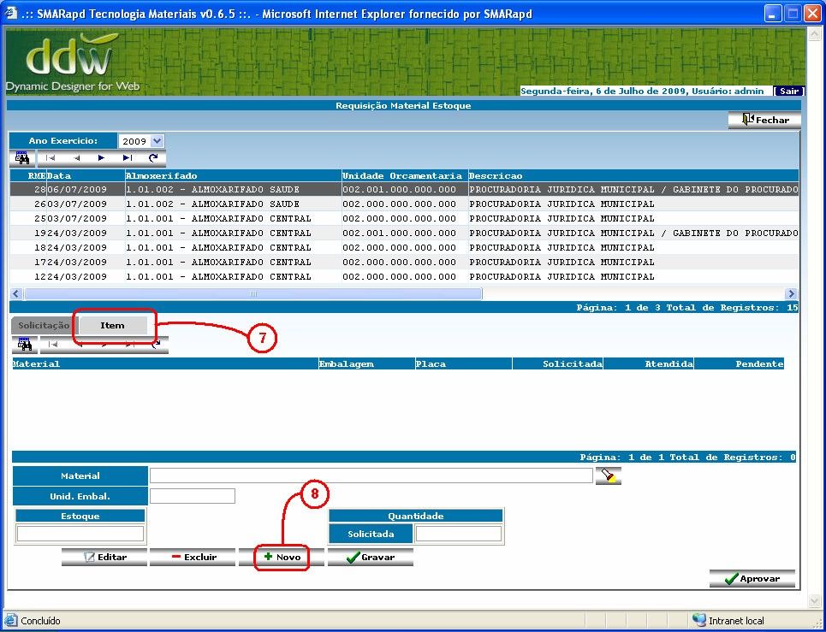Click the binoculars search icon below Ano Exercicio

(22, 158)
